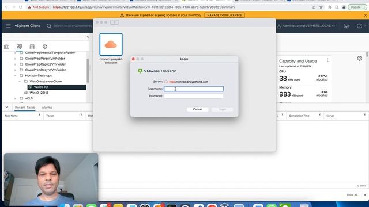Bookmark this page with star icon

tap(321, 7)
